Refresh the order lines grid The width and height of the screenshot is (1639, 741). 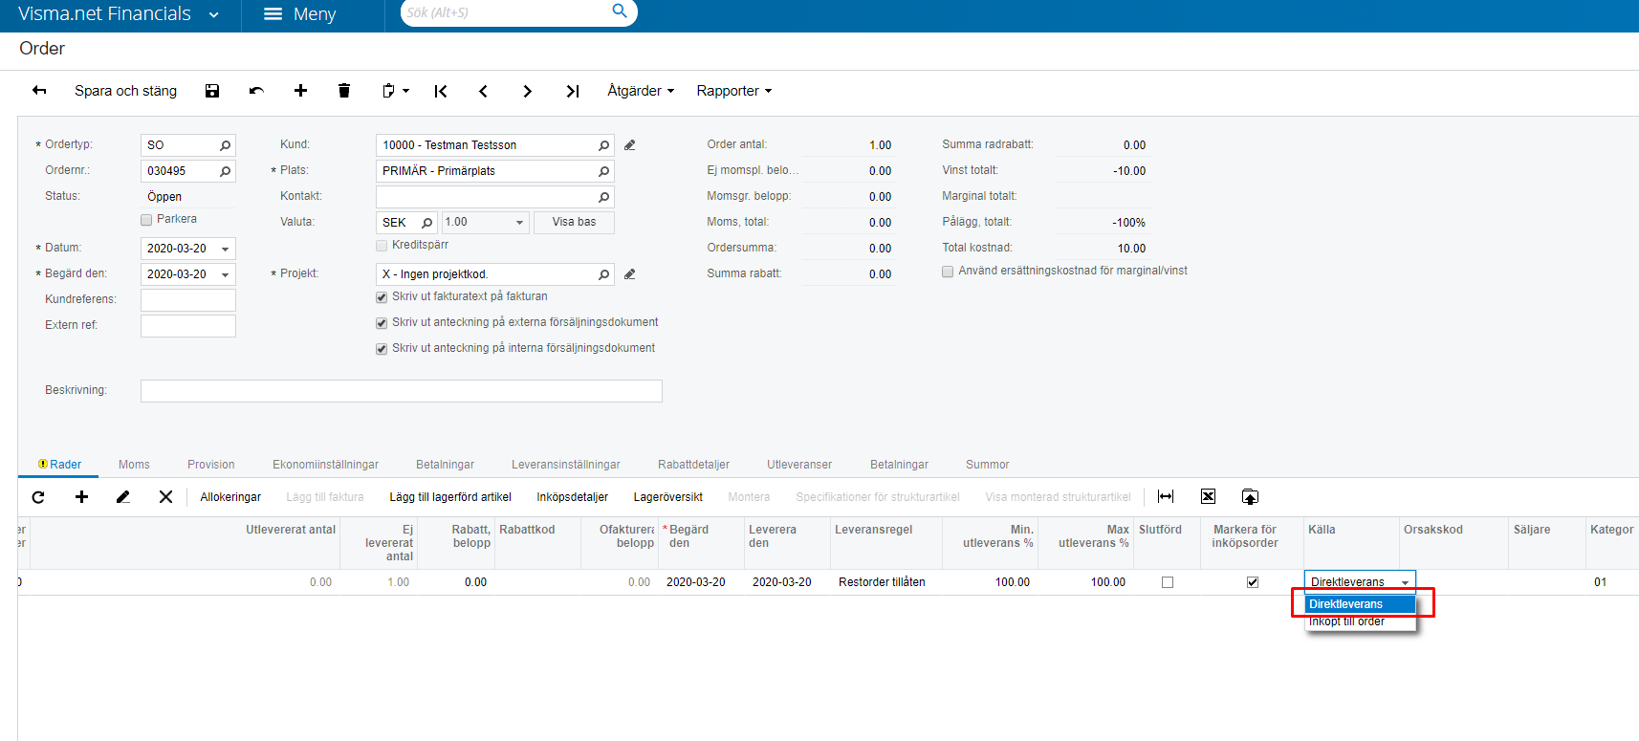coord(38,497)
